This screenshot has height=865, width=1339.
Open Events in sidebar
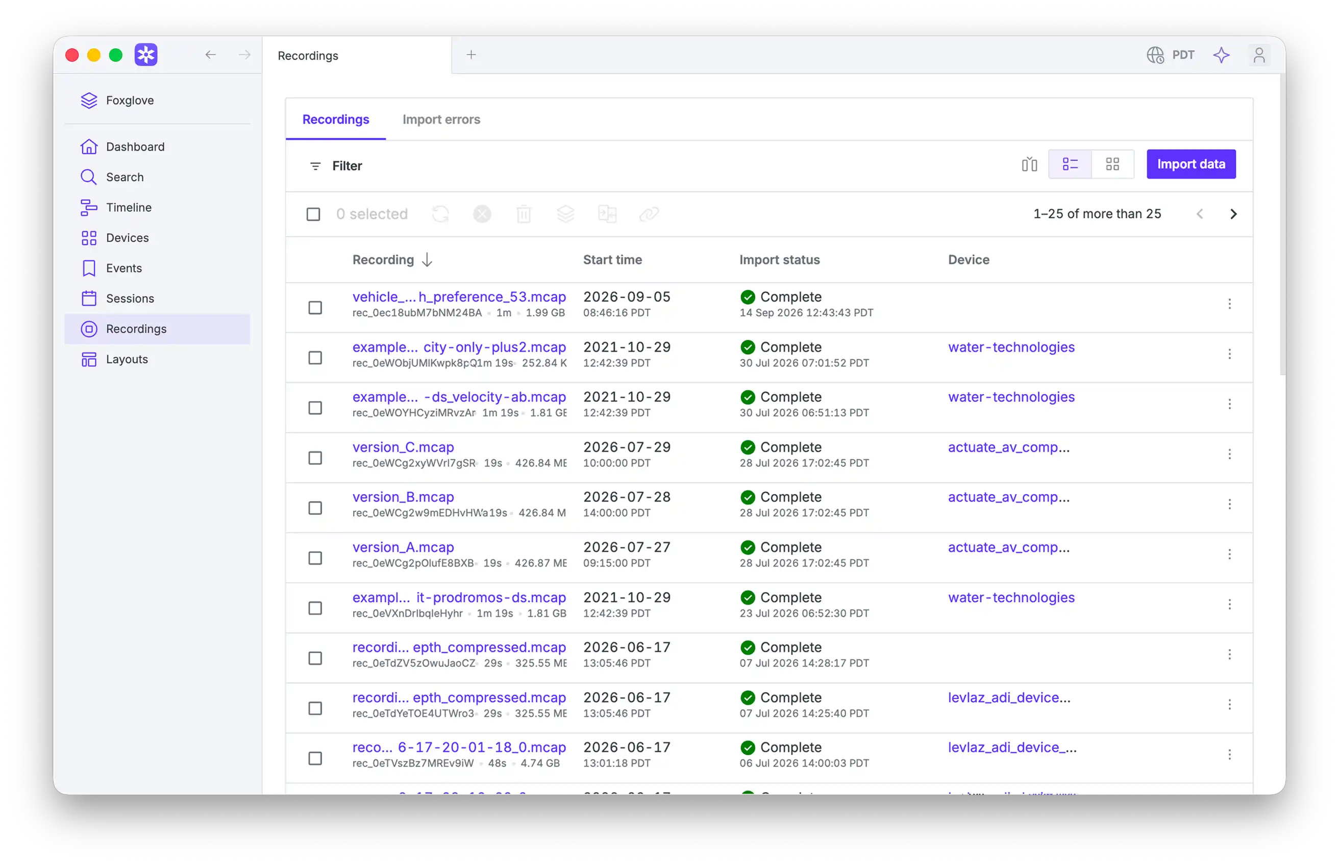pyautogui.click(x=157, y=268)
